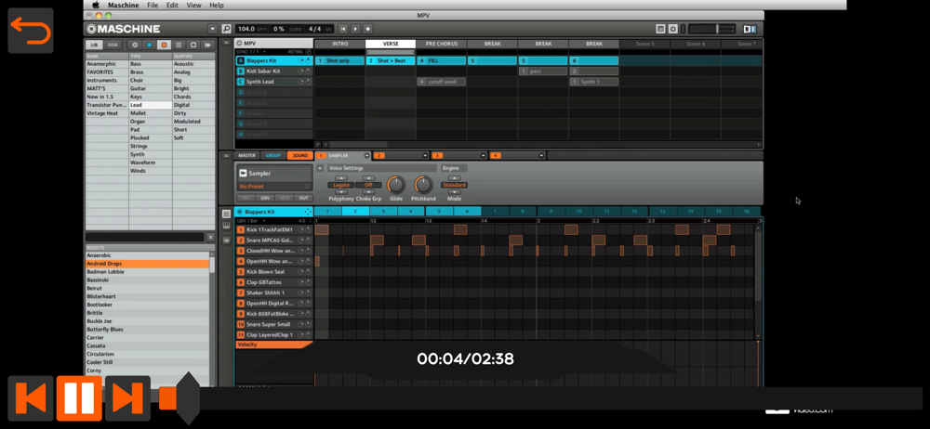Select the Android Drops preset
Image resolution: width=930 pixels, height=429 pixels.
point(104,264)
